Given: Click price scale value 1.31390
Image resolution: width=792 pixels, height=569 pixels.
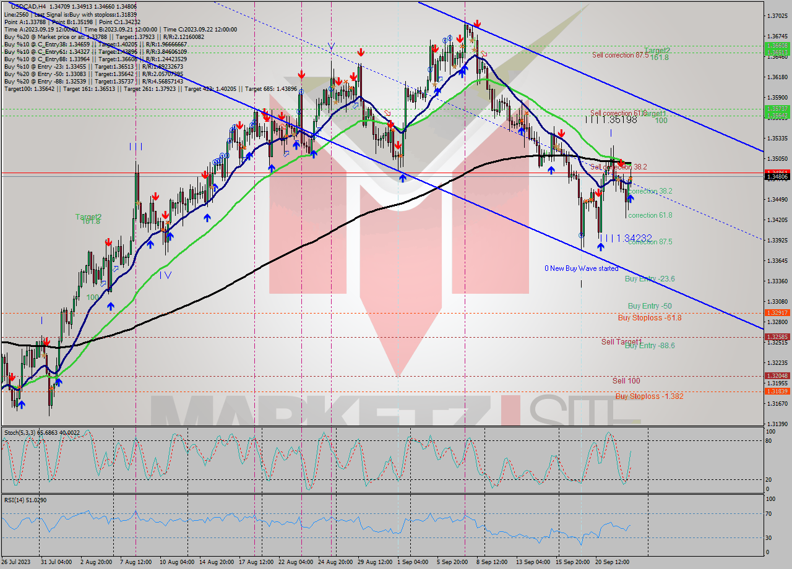Looking at the screenshot, I should click(x=777, y=424).
